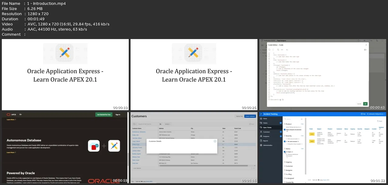
Task: Toggle the Assignee facet checkbox
Action: point(284,170)
